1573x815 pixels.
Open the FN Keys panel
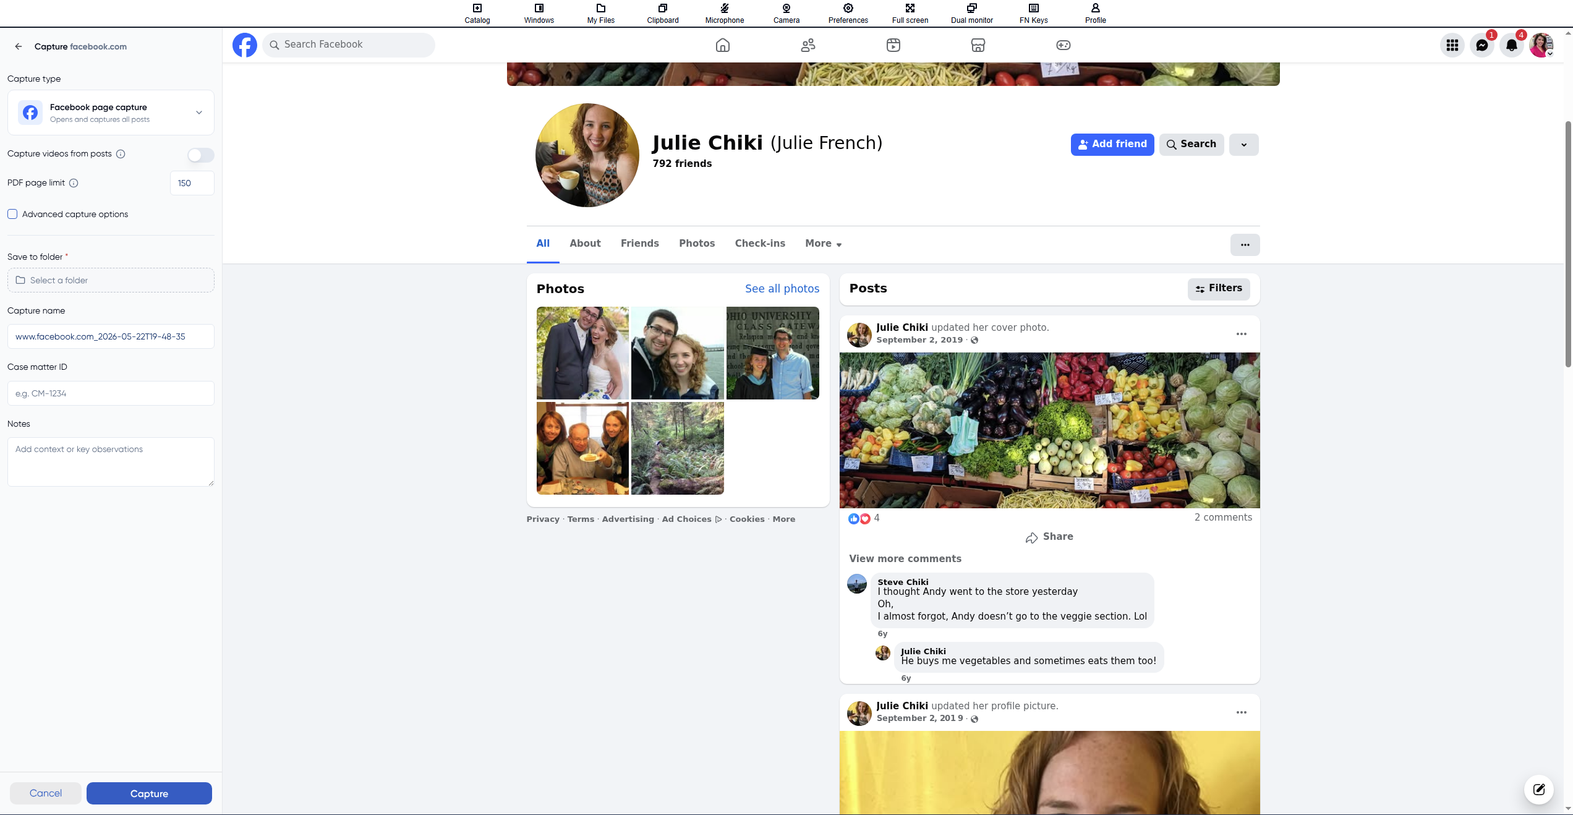point(1033,13)
